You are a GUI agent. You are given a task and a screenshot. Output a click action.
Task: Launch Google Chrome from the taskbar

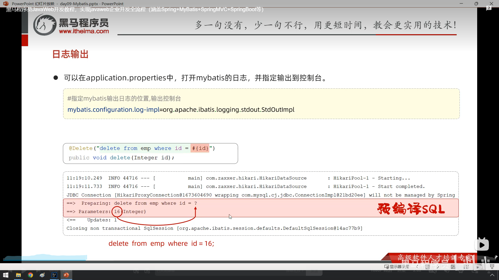point(30,275)
